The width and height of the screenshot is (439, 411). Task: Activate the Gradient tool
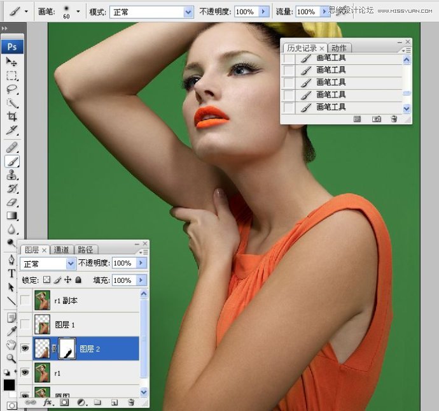[11, 216]
